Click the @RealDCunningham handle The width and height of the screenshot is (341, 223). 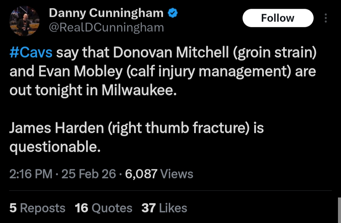(x=106, y=27)
